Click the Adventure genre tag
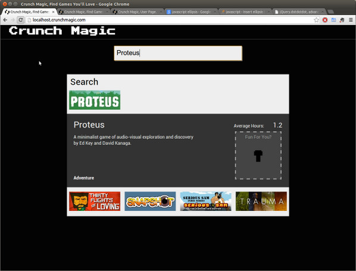This screenshot has width=356, height=271. tap(84, 178)
